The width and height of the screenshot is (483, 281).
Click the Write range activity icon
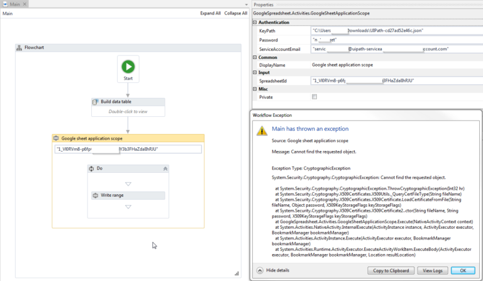[x=96, y=196]
